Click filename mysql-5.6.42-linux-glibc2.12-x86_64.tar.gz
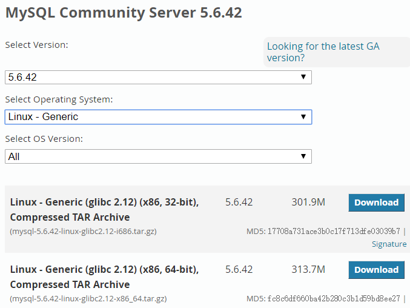410x308 pixels. pos(88,298)
